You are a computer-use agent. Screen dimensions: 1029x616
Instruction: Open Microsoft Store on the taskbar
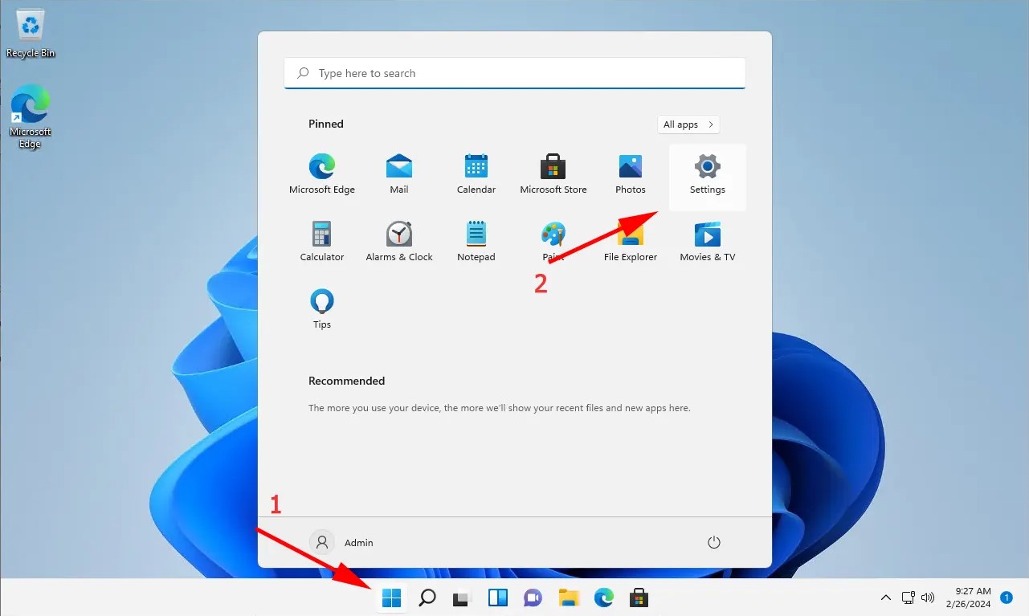tap(639, 598)
